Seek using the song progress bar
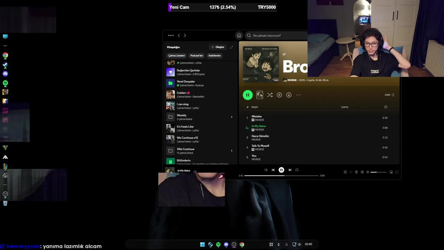 [281, 176]
